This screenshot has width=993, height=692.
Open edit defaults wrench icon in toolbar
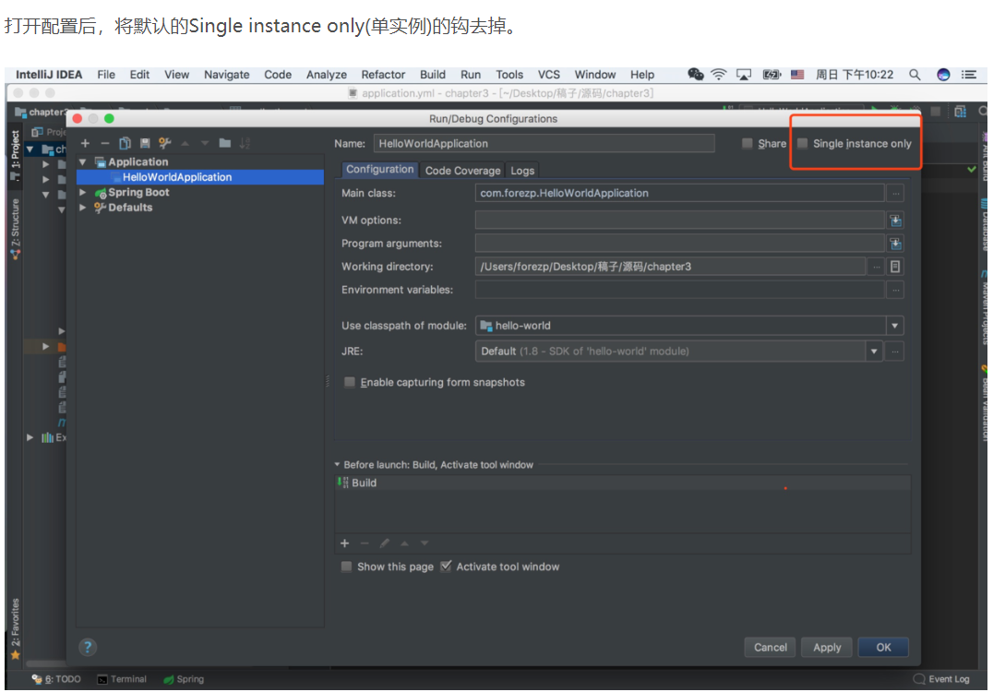click(164, 143)
